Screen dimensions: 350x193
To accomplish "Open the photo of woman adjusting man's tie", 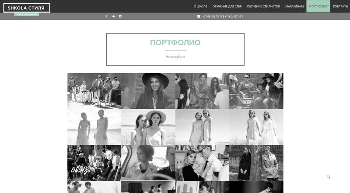I will click(202, 163).
